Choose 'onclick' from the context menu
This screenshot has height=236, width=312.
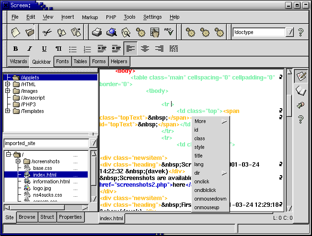coord(202,181)
